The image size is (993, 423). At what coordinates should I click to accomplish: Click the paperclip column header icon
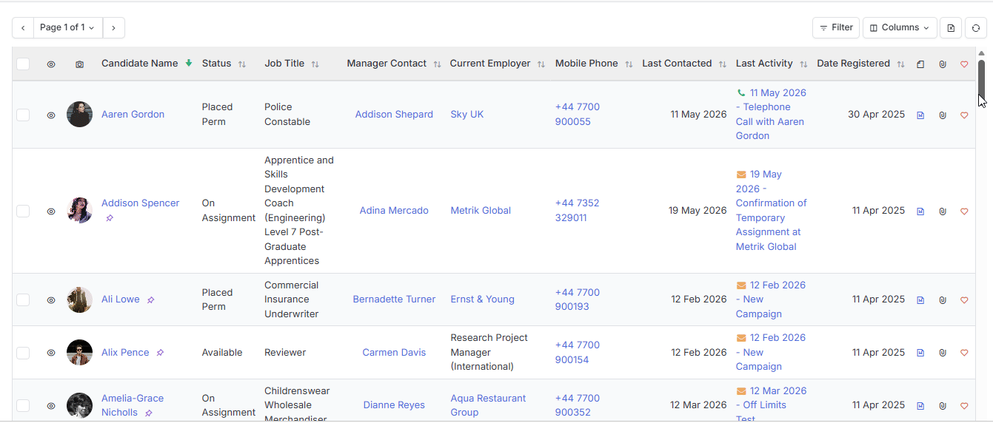[x=943, y=64]
